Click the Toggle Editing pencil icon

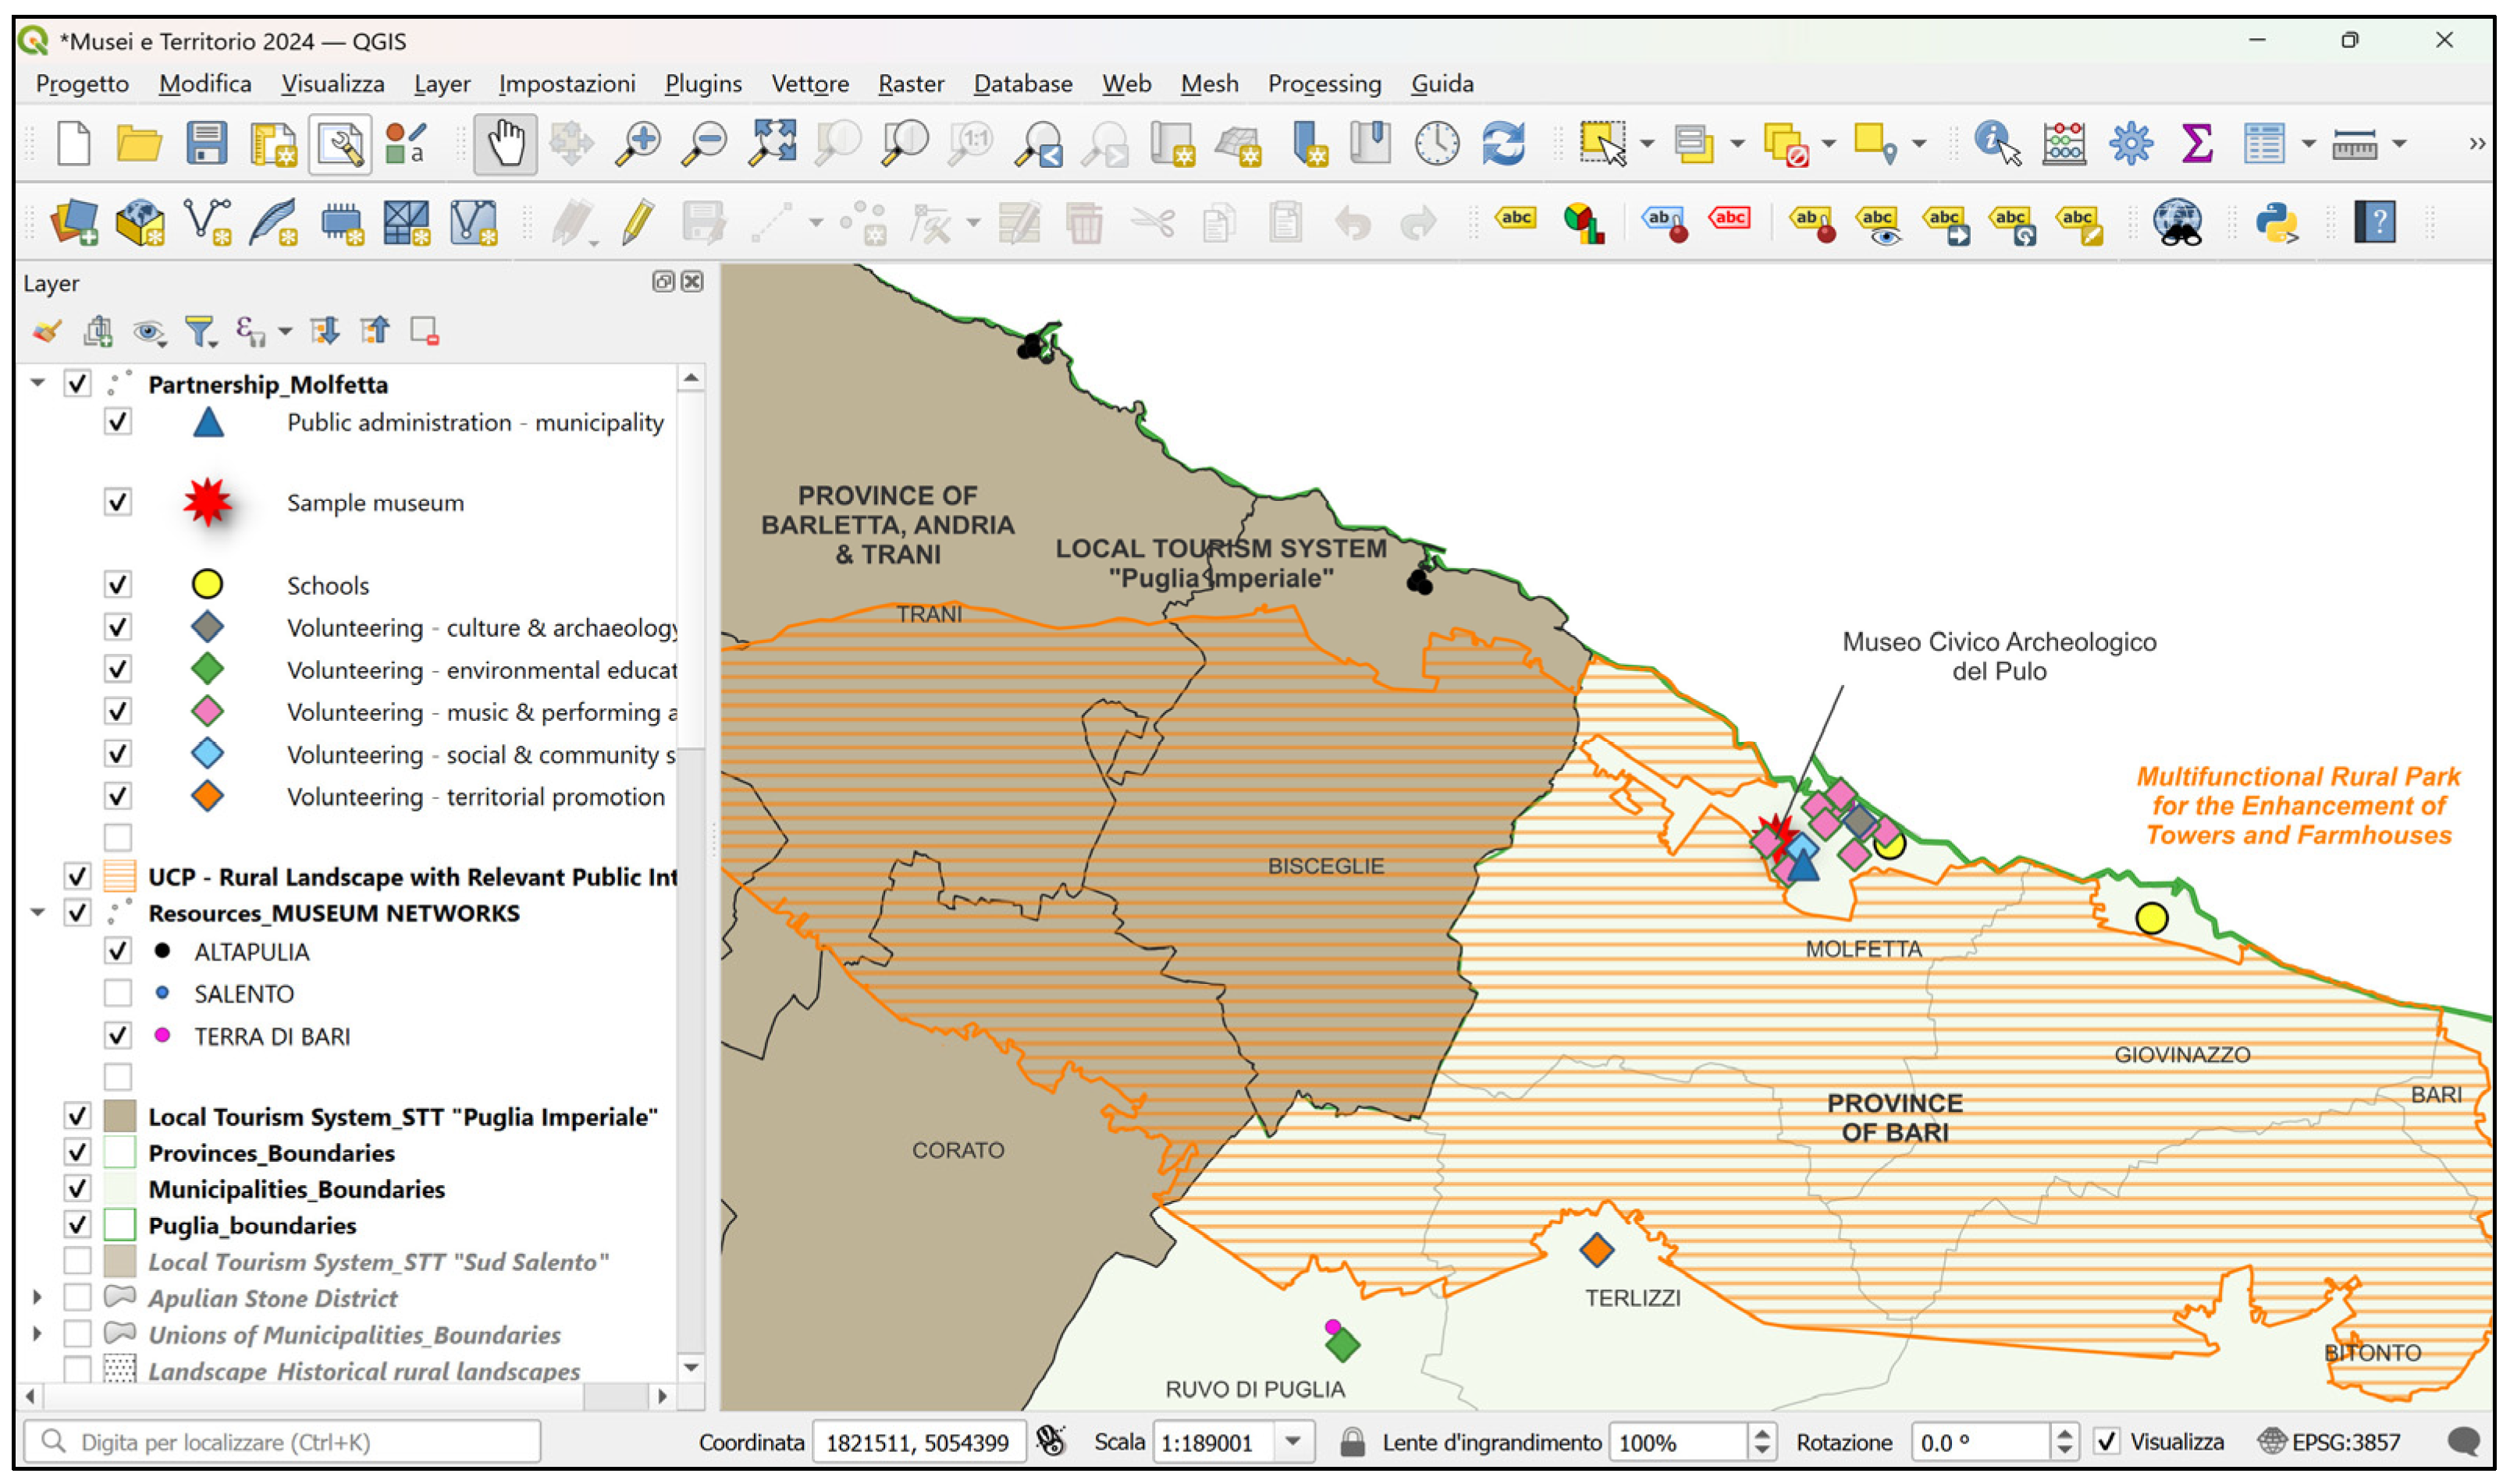pos(638,222)
